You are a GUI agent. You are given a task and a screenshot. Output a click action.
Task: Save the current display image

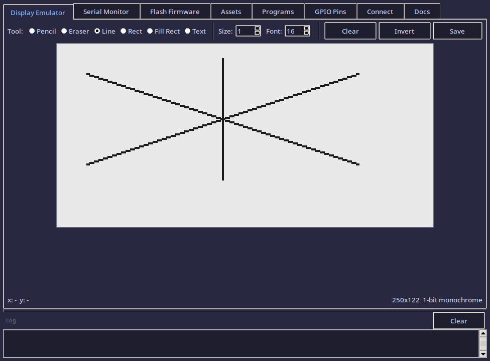point(457,31)
